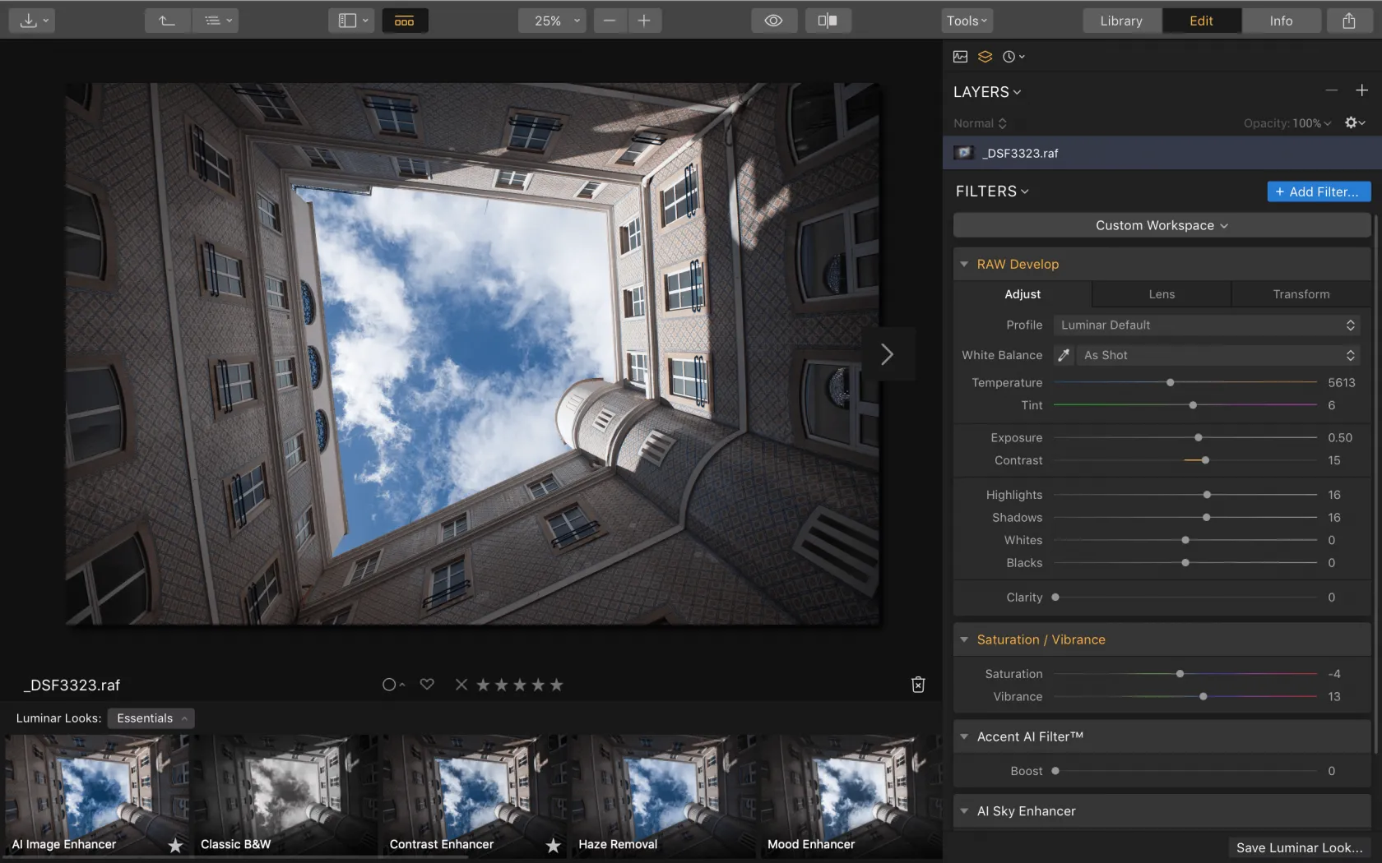Activate the white balance eyedropper
This screenshot has width=1382, height=863.
pos(1064,355)
